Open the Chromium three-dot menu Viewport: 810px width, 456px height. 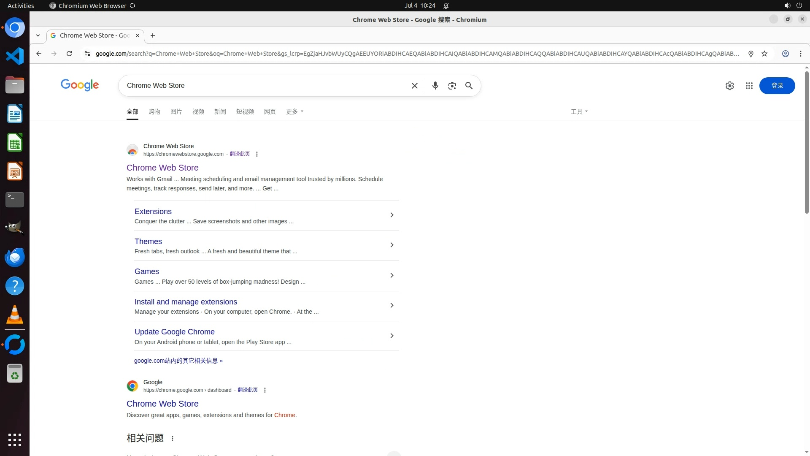800,54
